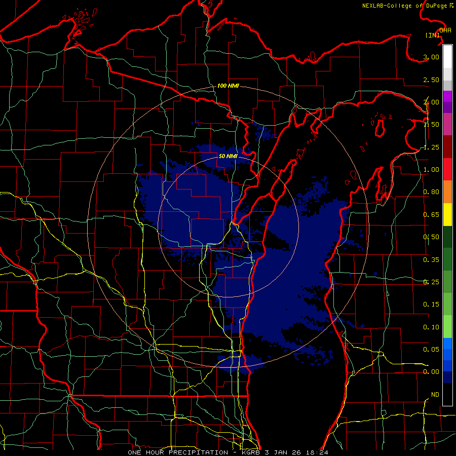Click the 3.00 legend value label

[x=431, y=57]
